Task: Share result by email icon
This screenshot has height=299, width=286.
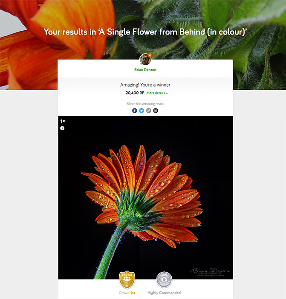Action: coord(156,111)
